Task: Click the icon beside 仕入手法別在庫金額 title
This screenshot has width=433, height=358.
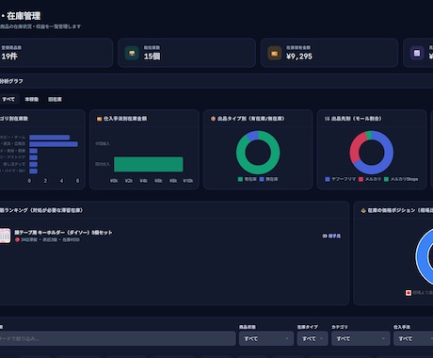Action: point(99,119)
